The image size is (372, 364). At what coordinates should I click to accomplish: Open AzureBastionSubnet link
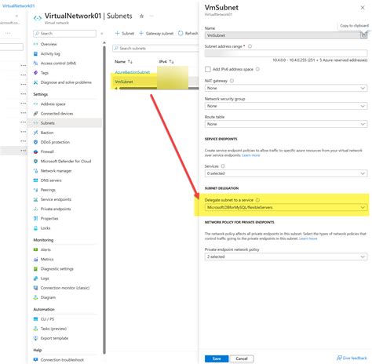pos(133,72)
